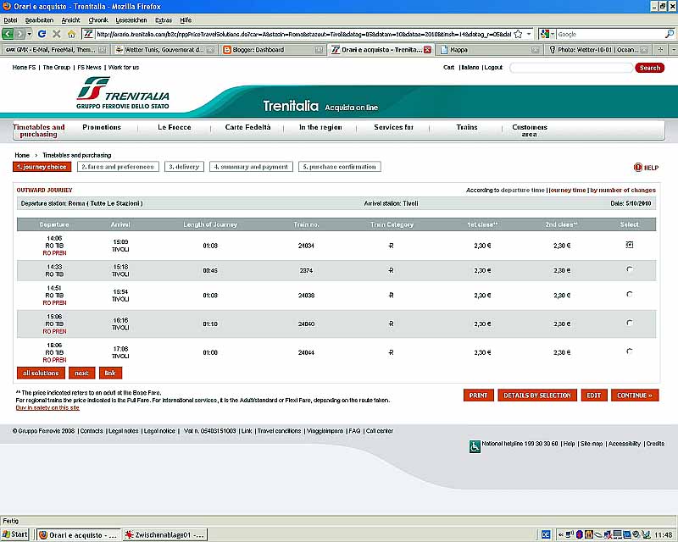Open the Bearbeiten menu

coord(39,19)
